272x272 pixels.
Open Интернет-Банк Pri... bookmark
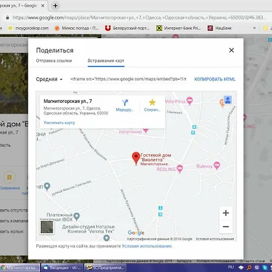[x=179, y=28]
